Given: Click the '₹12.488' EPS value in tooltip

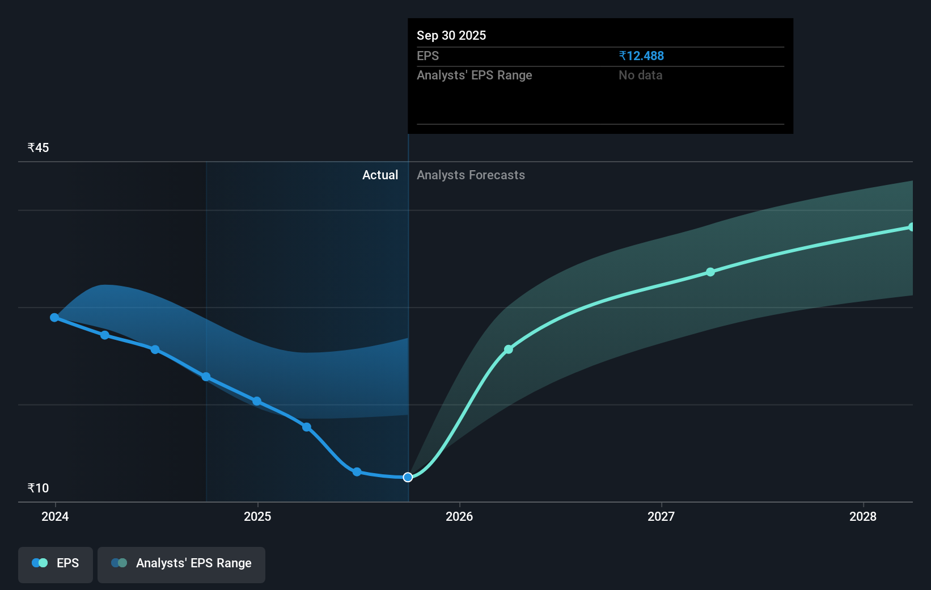Looking at the screenshot, I should pyautogui.click(x=641, y=56).
